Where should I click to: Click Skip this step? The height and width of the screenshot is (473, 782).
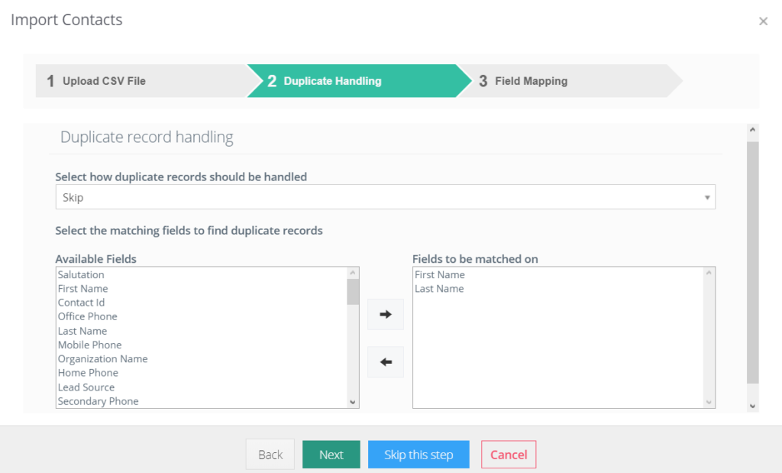418,455
